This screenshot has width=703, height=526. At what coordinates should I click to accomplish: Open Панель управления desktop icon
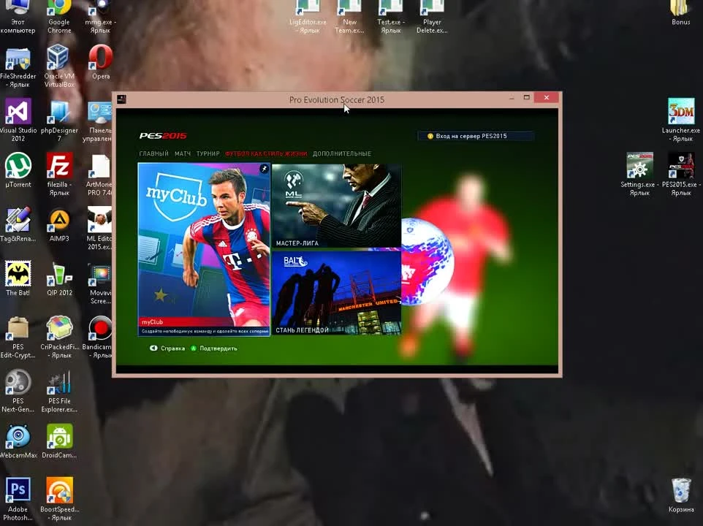point(99,121)
